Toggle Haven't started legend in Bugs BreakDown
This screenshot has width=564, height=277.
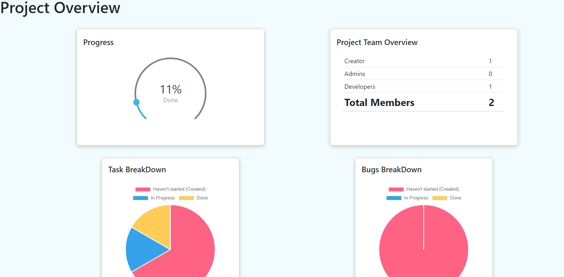pos(424,189)
